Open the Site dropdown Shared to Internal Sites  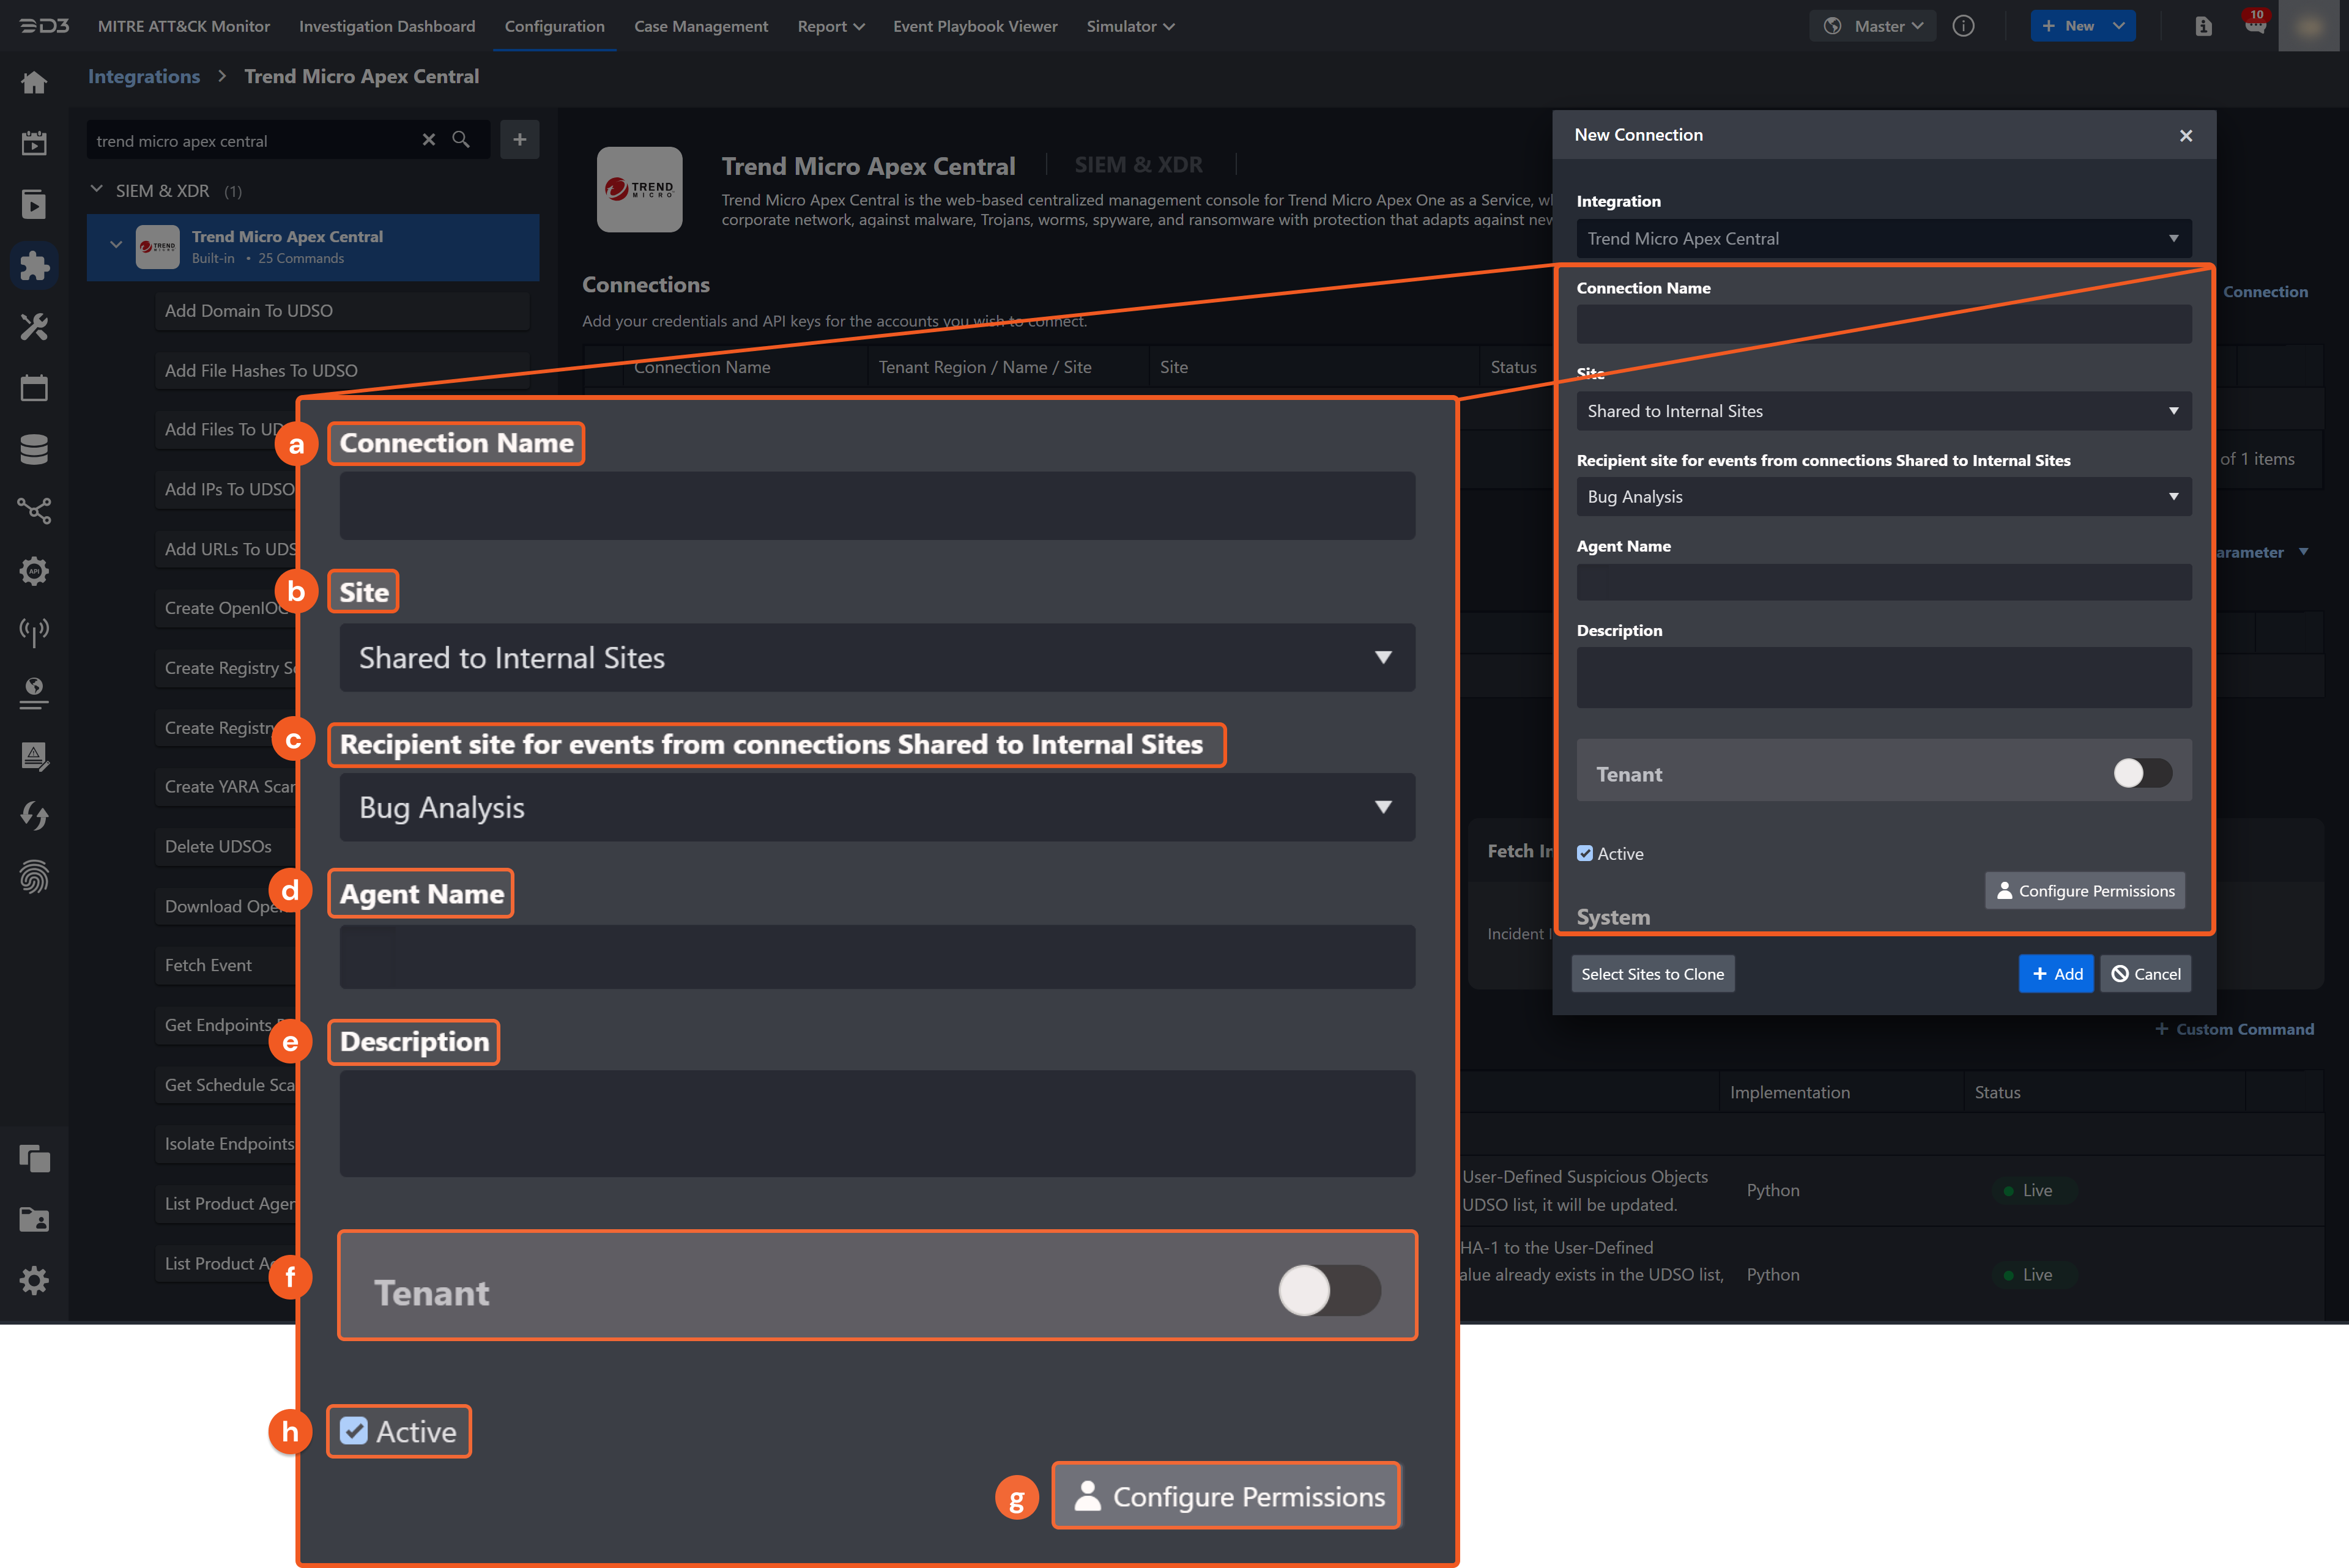[x=1882, y=411]
